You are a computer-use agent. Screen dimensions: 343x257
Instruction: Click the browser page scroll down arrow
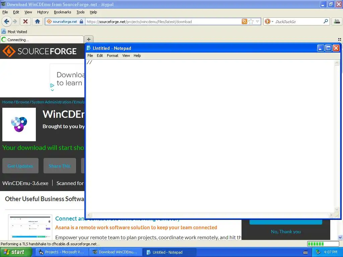click(x=340, y=237)
